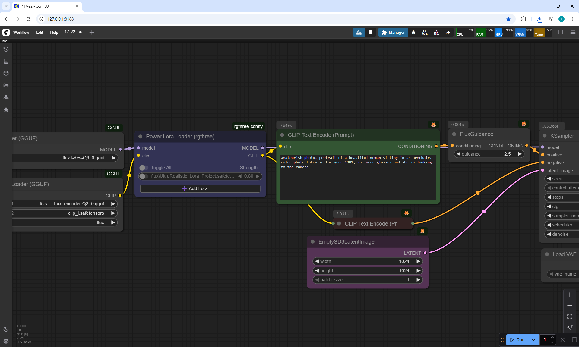The width and height of the screenshot is (579, 347).
Task: Click the bookmark icon in top toolbar
Action: coord(370,32)
